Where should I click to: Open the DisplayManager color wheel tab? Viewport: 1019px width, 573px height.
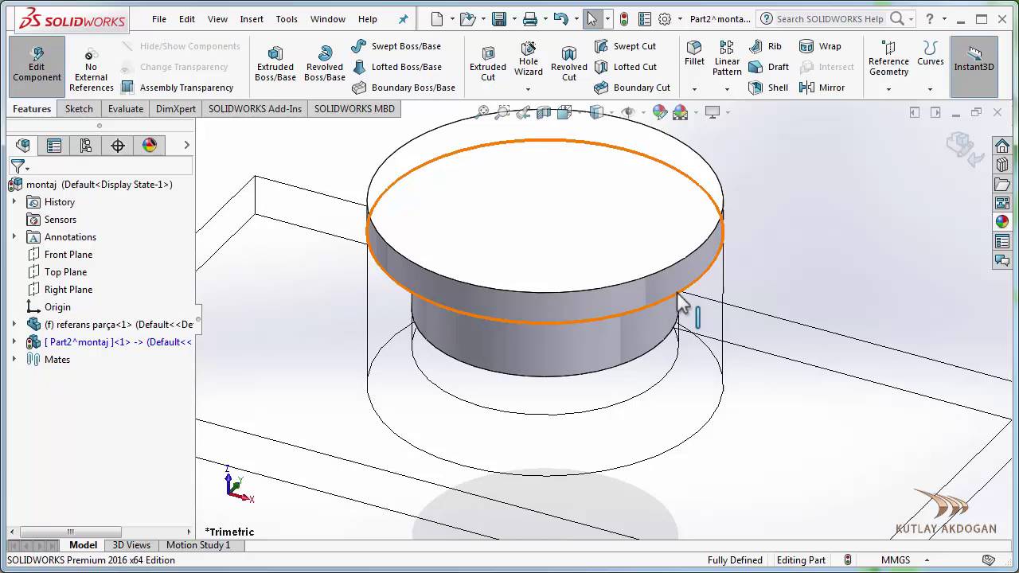click(150, 146)
